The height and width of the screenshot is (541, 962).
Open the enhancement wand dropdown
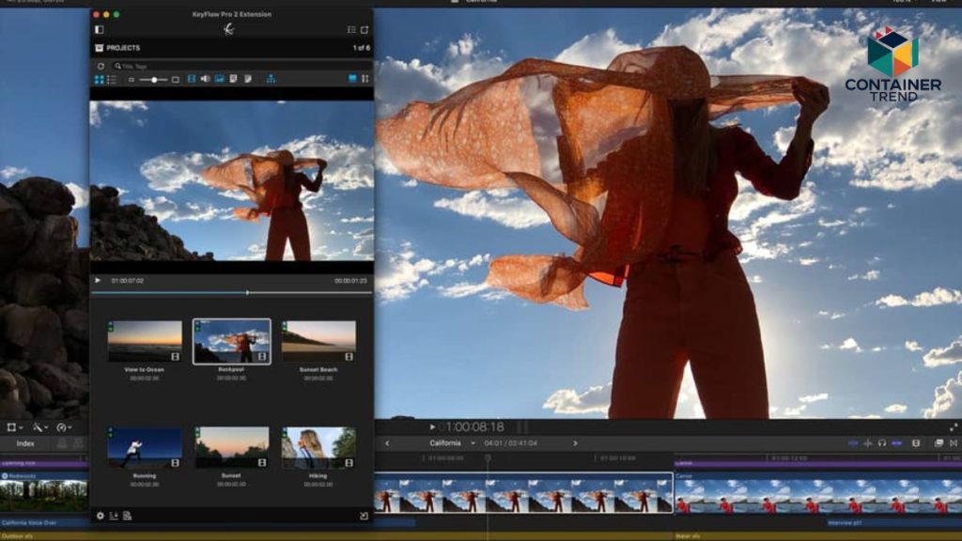pos(40,427)
